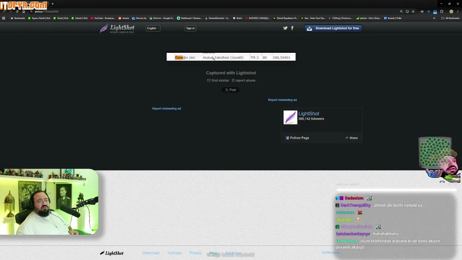
Task: Open the captured Özyeğin Üni. screenshot image
Action: (231, 57)
